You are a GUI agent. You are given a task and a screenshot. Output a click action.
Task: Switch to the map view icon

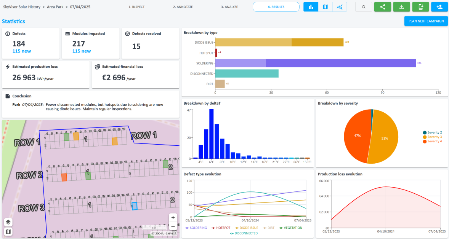pyautogui.click(x=325, y=7)
